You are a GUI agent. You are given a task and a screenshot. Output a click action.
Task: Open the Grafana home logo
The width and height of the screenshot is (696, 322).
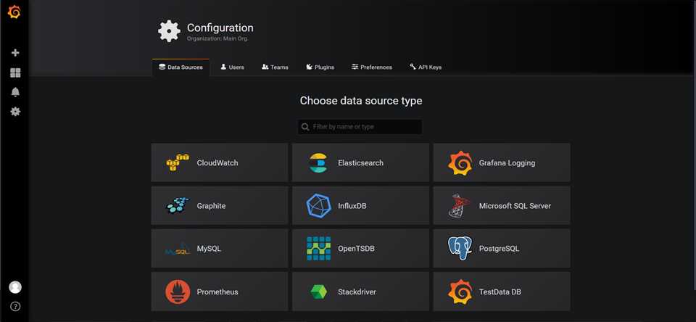pyautogui.click(x=14, y=12)
